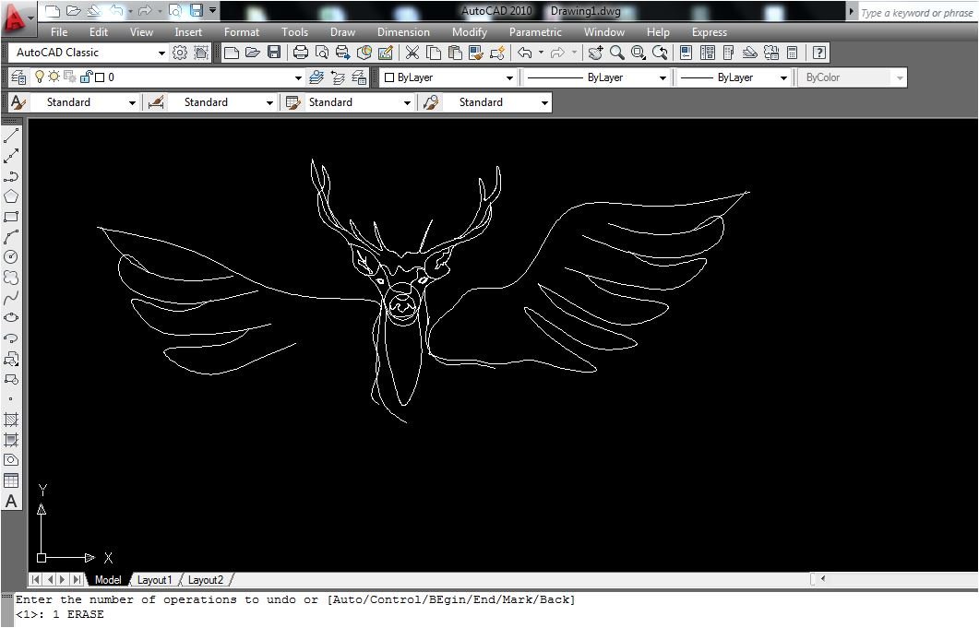Click the horizontal scrollbar left arrow
Screen dimensions: 979x628
tap(824, 579)
